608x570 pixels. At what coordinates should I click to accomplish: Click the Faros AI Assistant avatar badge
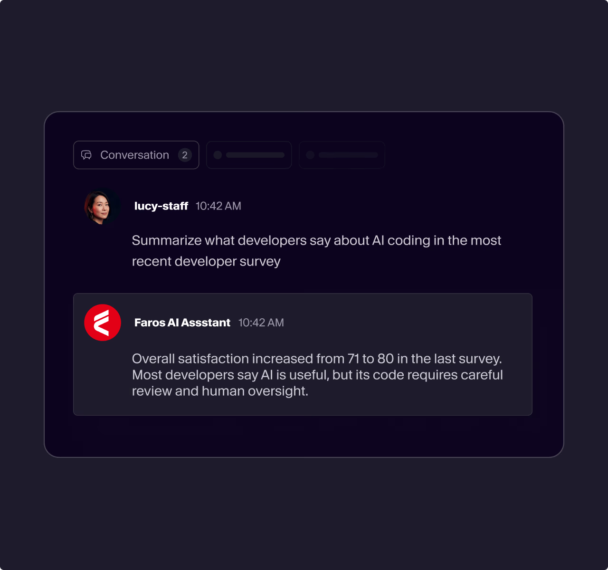pos(103,322)
